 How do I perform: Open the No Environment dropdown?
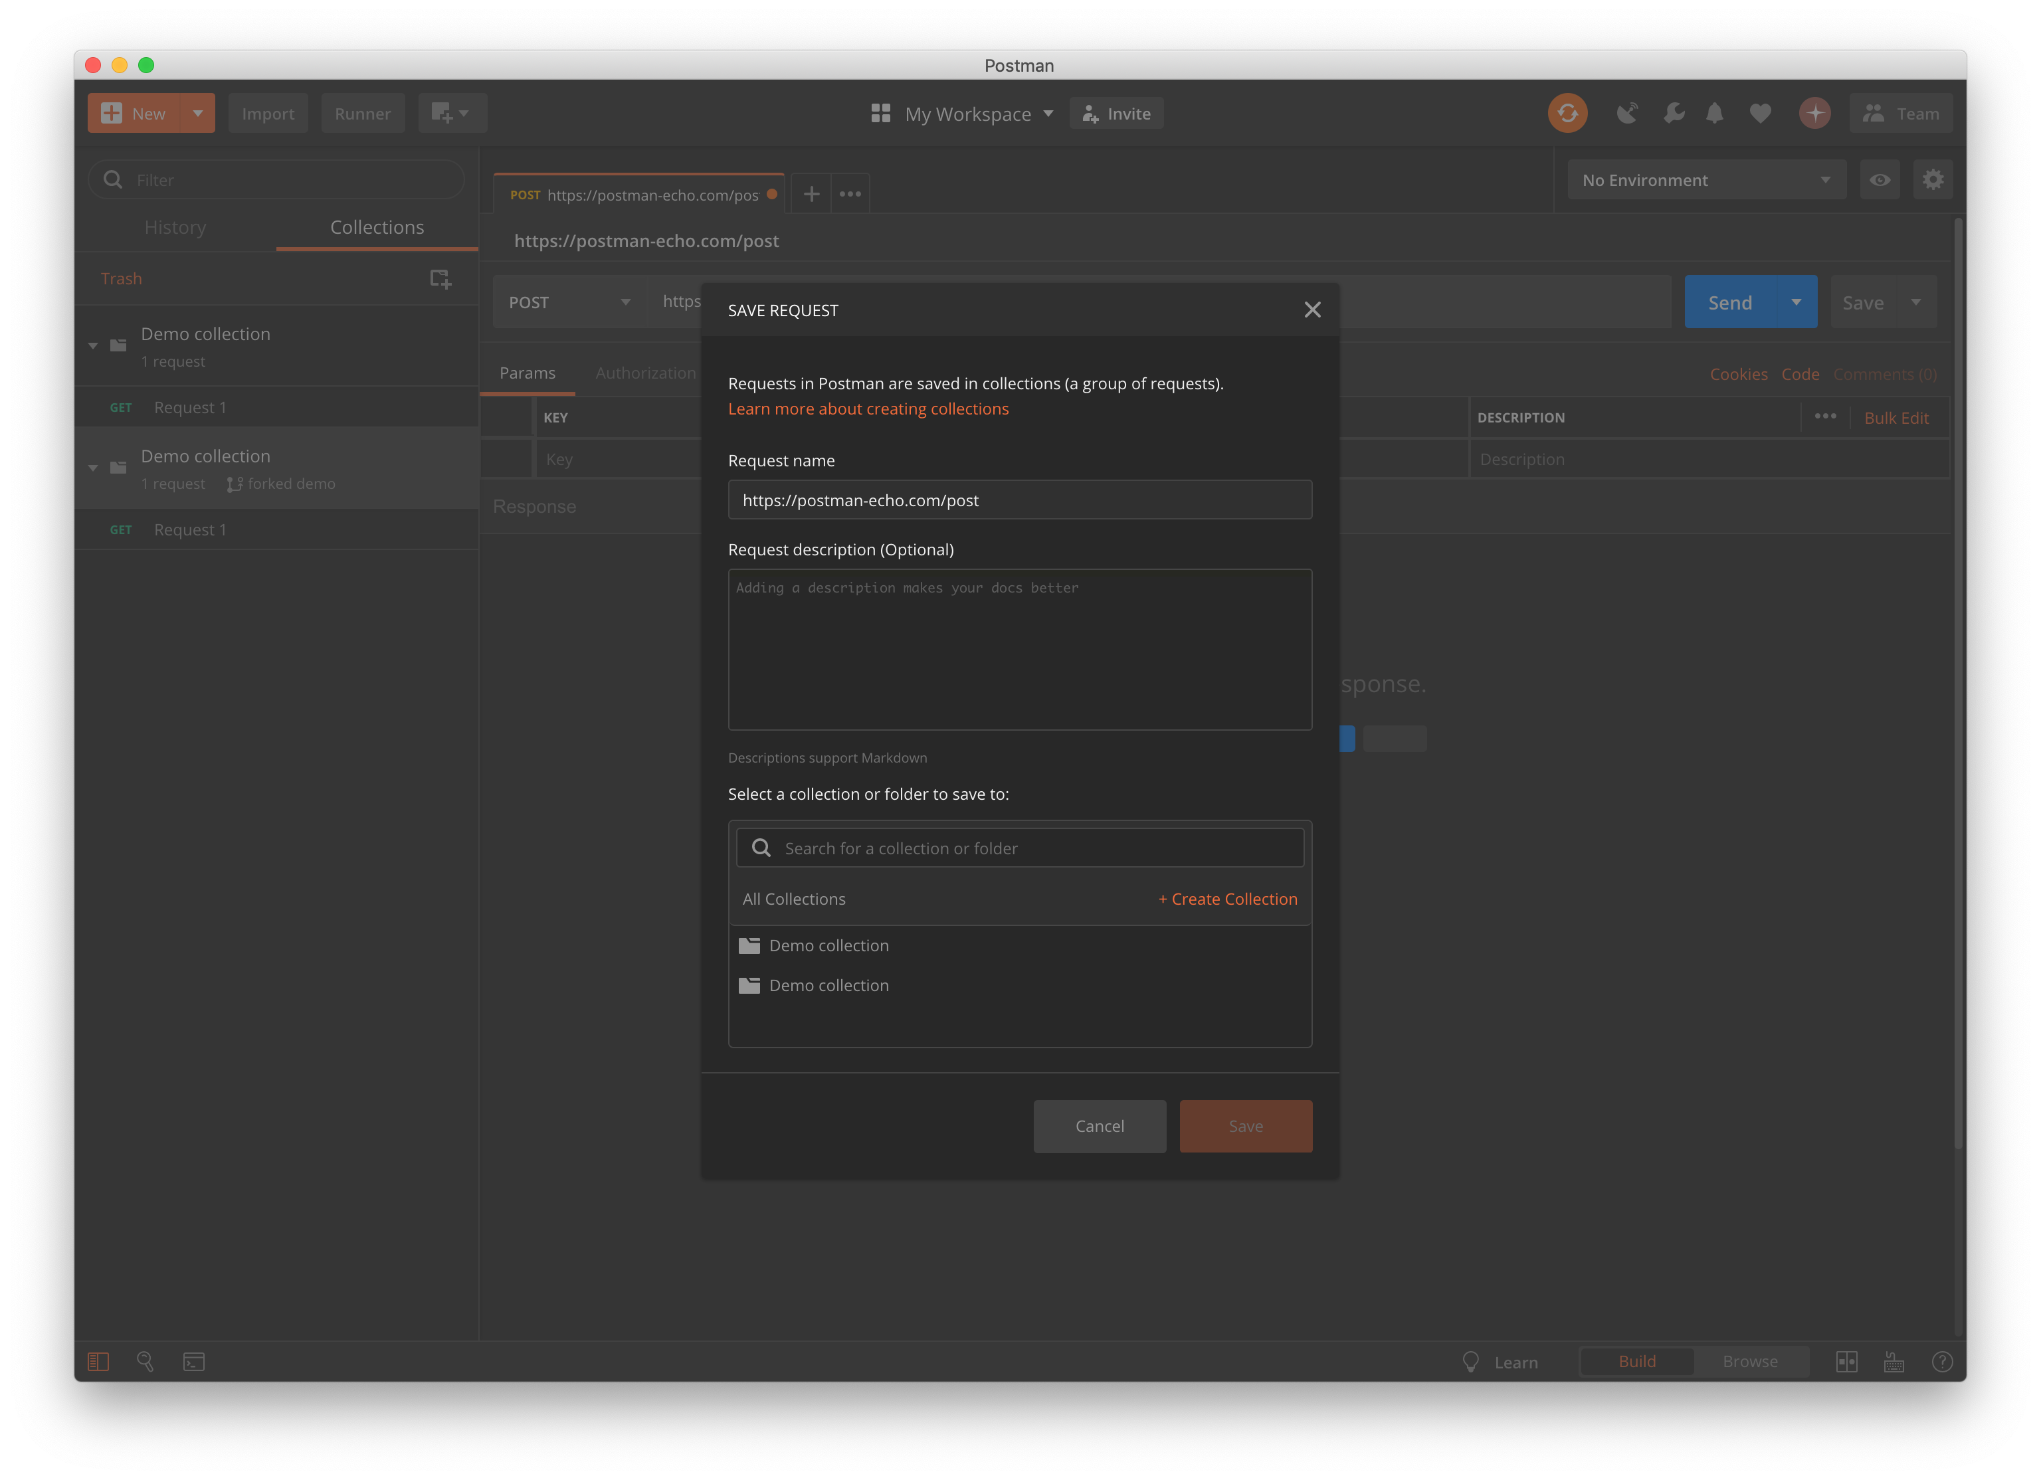coord(1706,180)
